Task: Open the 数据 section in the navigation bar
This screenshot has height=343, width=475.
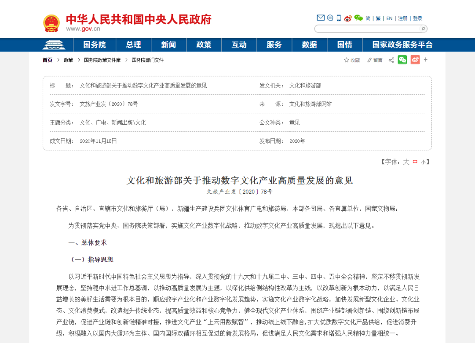Action: pyautogui.click(x=309, y=44)
